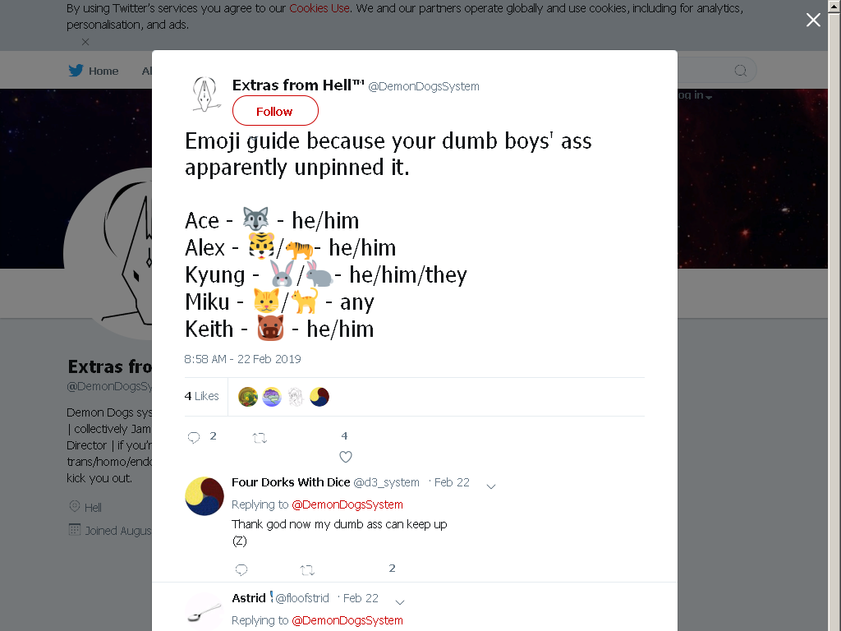The width and height of the screenshot is (841, 631).
Task: Click the search magnifier icon in the top bar
Action: [740, 71]
